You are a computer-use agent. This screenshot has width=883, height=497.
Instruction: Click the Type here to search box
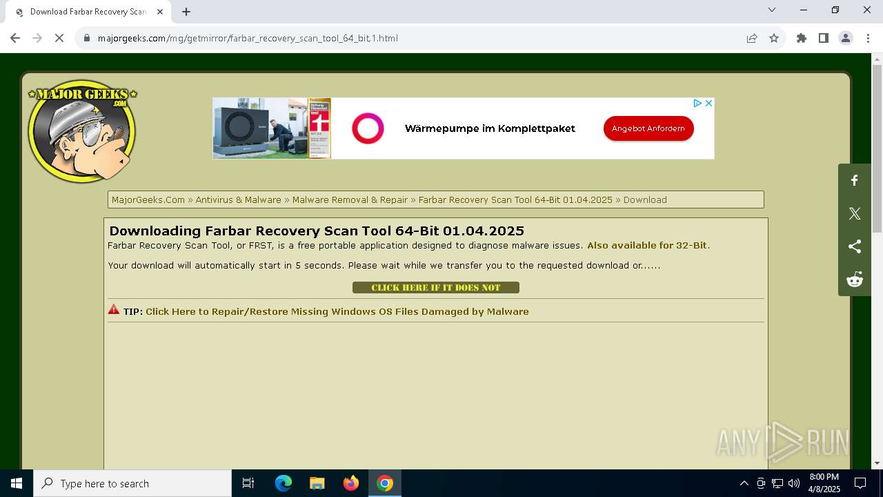point(132,483)
